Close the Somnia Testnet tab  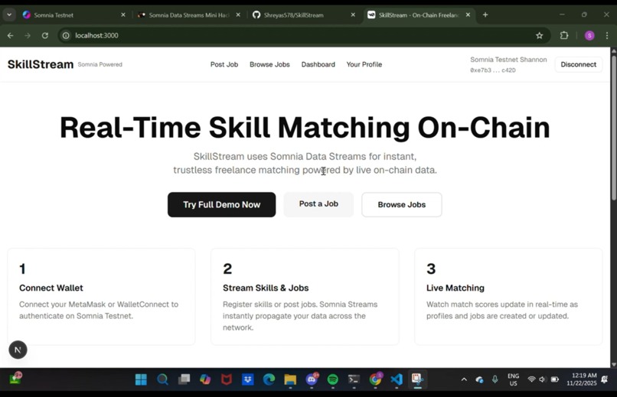click(x=122, y=15)
